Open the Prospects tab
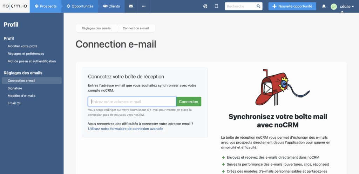Screen dimensions: 359x174 [46, 6]
